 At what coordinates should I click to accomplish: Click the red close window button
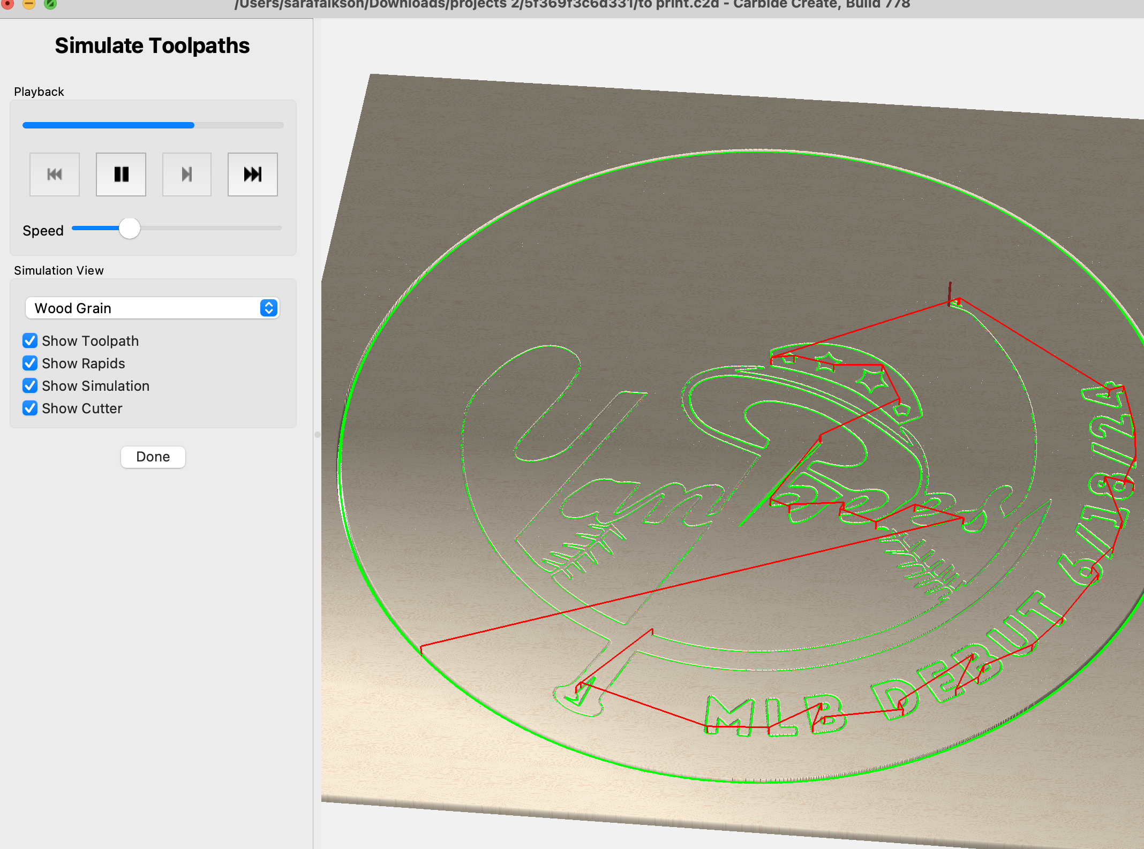coord(7,3)
